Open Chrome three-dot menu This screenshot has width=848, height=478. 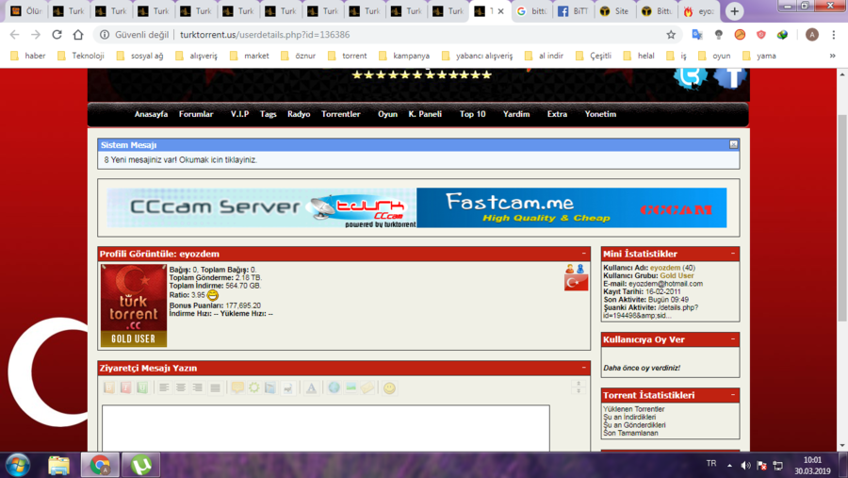[834, 35]
